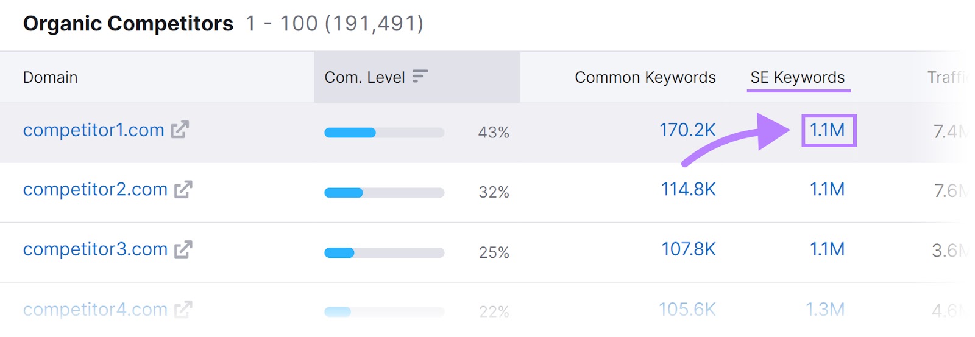Open the competitor3.com domain link

coord(95,249)
